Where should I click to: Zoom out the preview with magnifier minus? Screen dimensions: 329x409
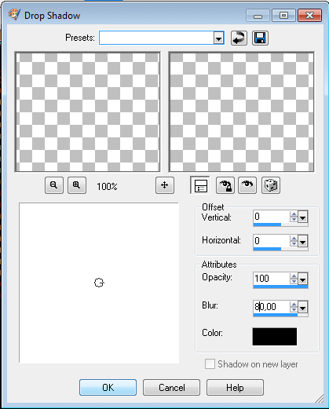click(54, 185)
